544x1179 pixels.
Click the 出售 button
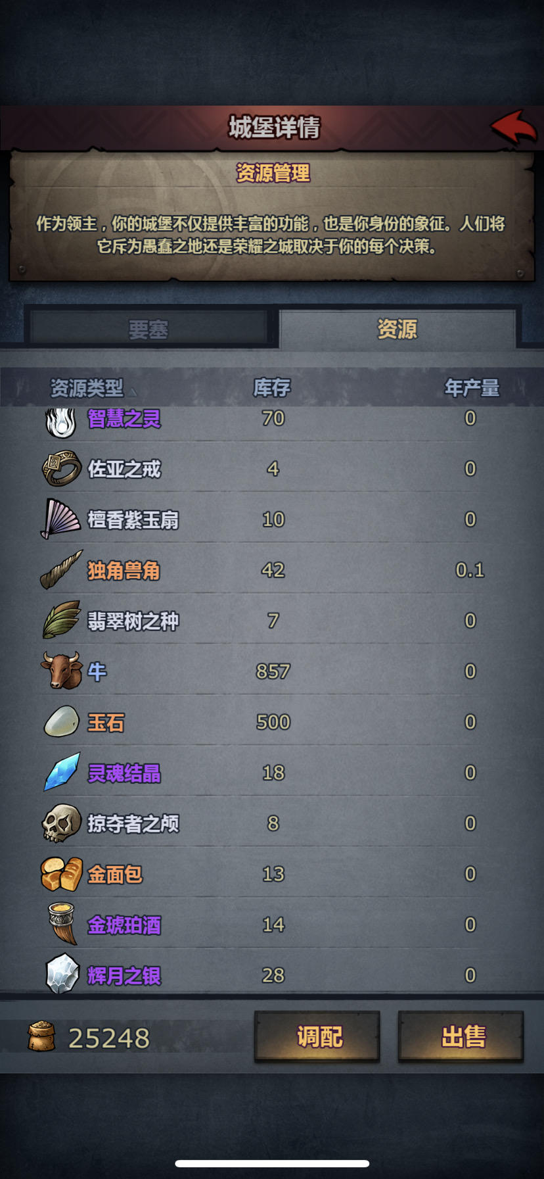tap(461, 1037)
